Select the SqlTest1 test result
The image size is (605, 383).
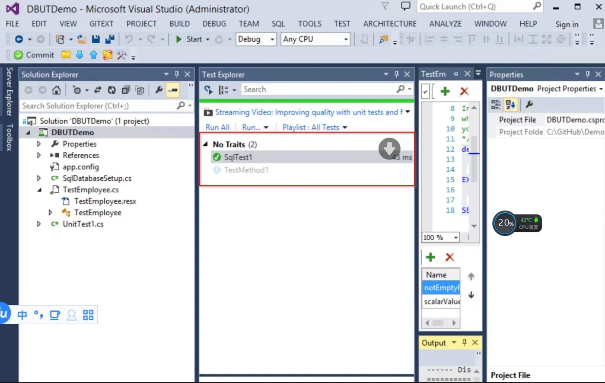[312, 157]
